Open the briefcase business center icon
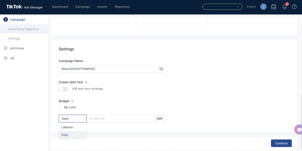Viewport: 302px width, 151px height. [273, 7]
